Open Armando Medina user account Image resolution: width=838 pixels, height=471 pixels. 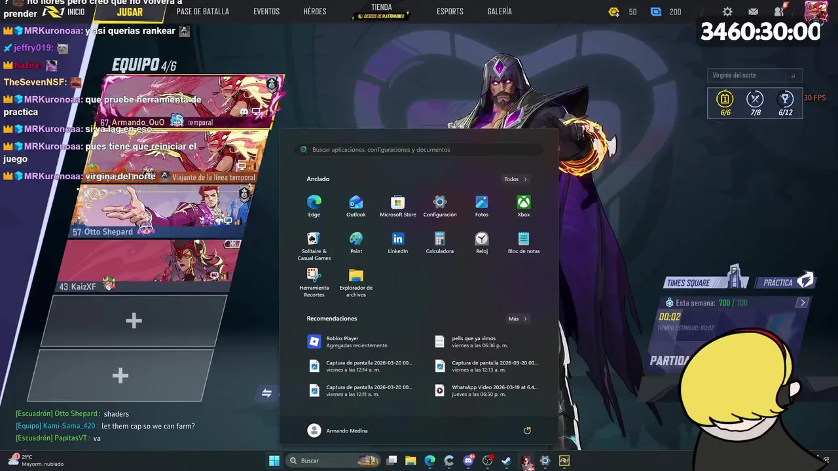click(338, 430)
